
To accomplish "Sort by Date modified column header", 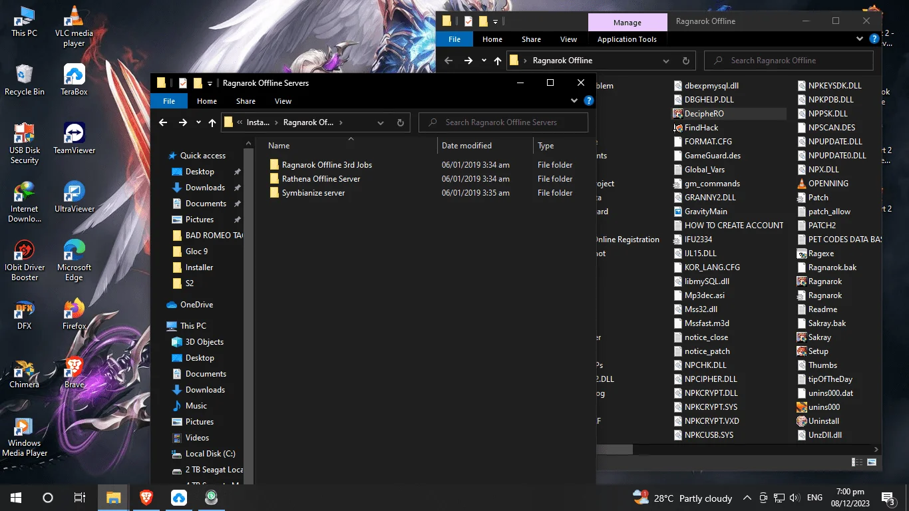I will click(485, 146).
